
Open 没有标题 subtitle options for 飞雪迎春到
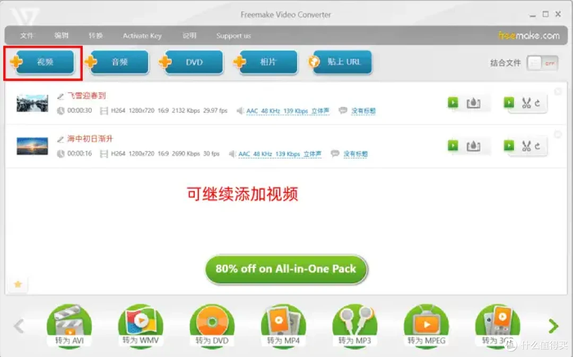point(363,111)
